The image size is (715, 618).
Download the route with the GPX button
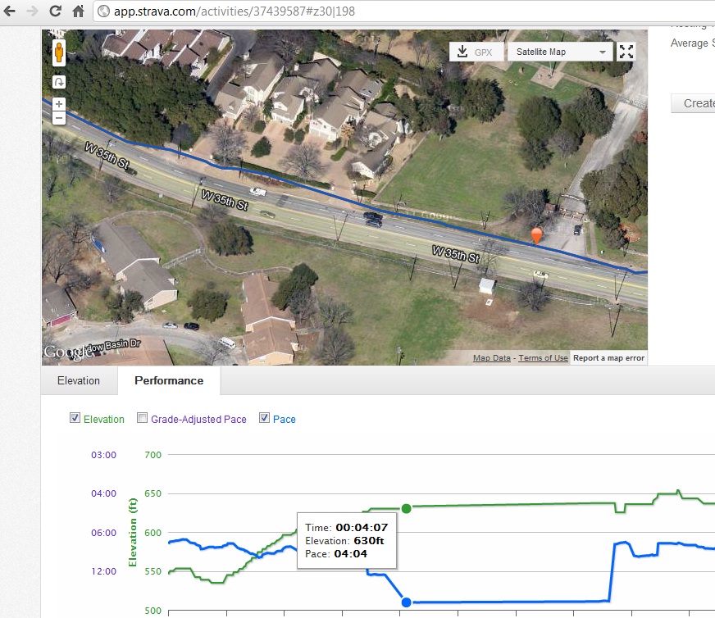476,52
